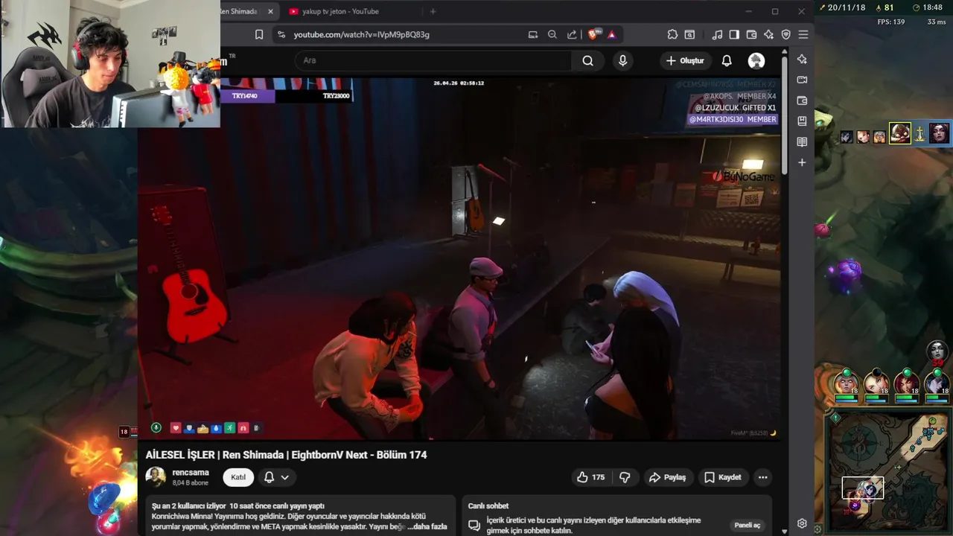Open Brave Shields lion icon
The height and width of the screenshot is (536, 953).
coord(593,34)
